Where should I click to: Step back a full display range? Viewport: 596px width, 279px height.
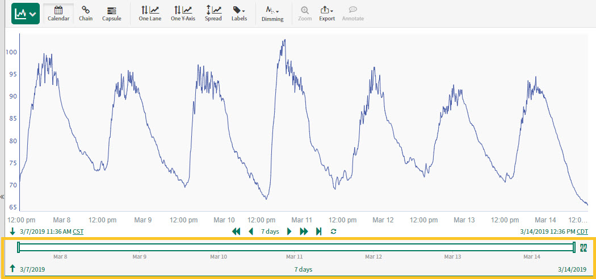pyautogui.click(x=237, y=231)
